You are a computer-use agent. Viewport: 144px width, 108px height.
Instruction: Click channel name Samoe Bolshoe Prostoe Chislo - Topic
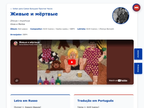click(30, 45)
